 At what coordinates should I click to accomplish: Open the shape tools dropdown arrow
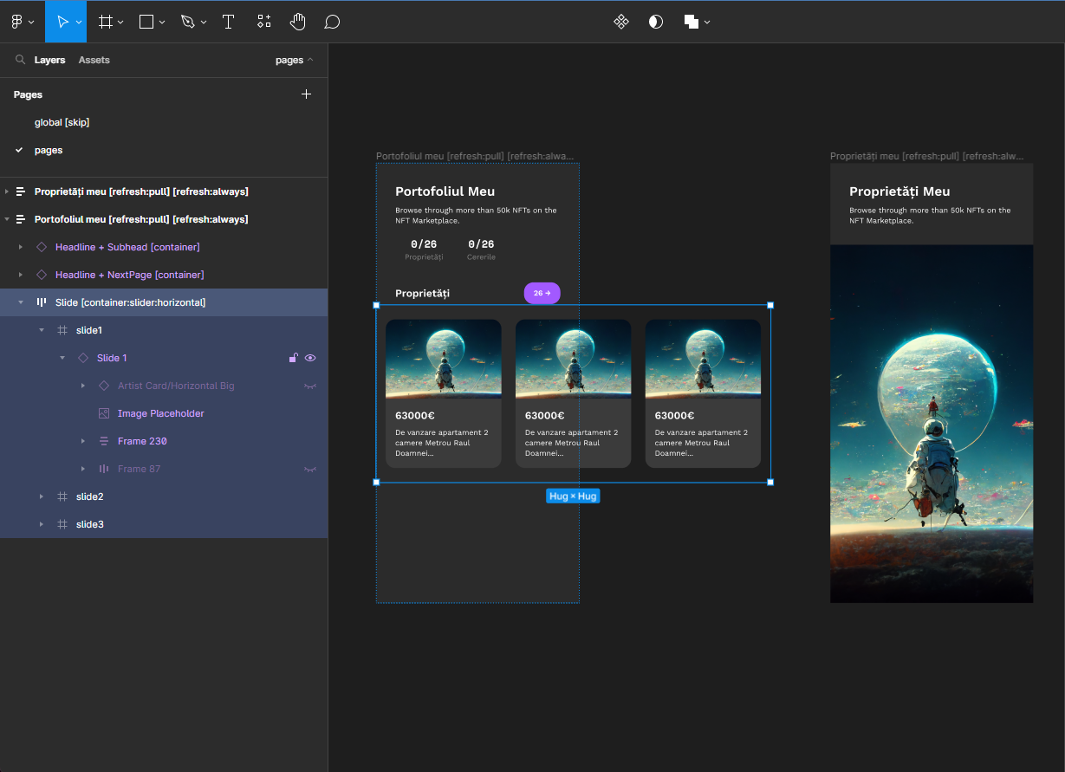point(162,22)
